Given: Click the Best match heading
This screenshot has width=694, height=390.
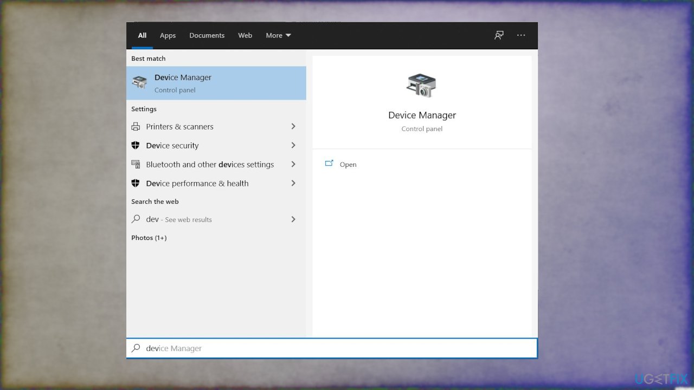Looking at the screenshot, I should (149, 58).
